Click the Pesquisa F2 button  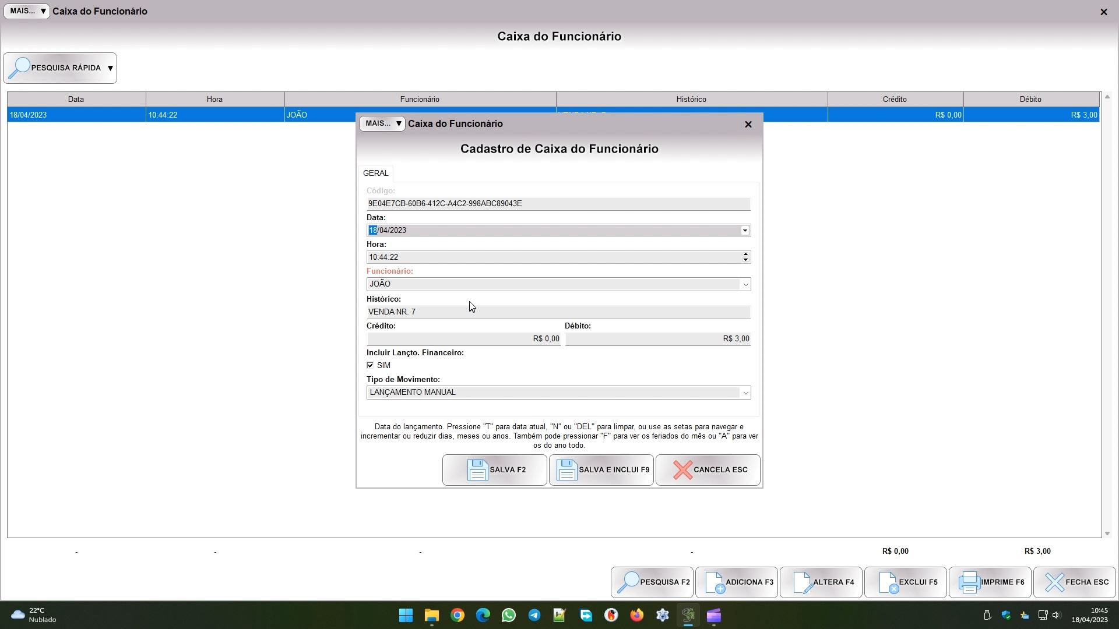click(x=652, y=582)
